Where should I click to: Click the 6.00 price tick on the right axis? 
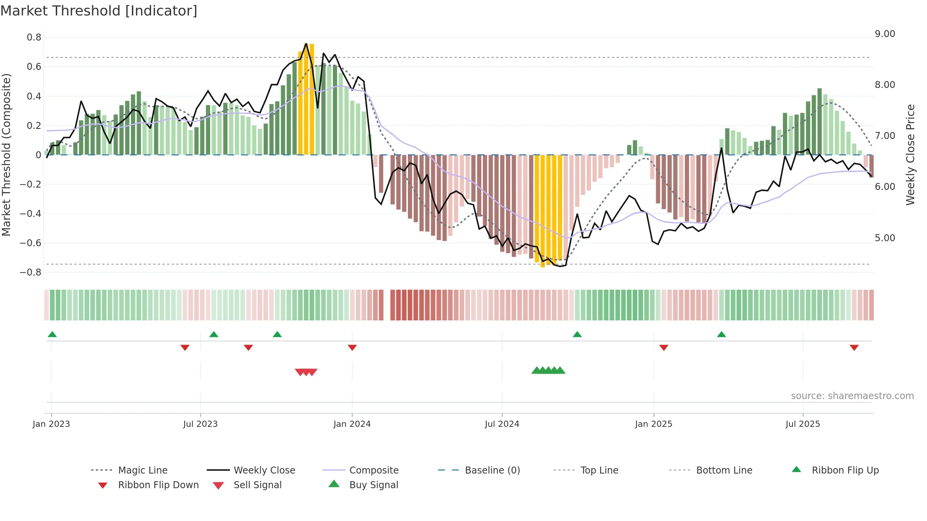point(885,187)
